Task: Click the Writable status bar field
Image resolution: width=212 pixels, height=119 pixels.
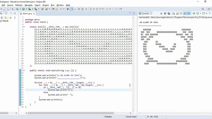Action: click(108, 117)
